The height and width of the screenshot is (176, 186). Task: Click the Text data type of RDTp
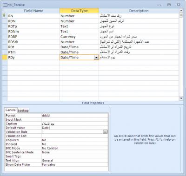pyautogui.click(x=79, y=26)
